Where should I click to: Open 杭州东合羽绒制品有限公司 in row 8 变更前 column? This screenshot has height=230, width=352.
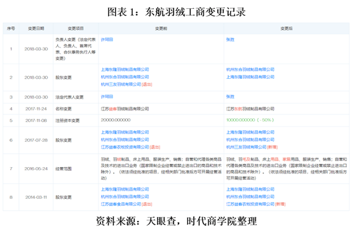pos(125,197)
